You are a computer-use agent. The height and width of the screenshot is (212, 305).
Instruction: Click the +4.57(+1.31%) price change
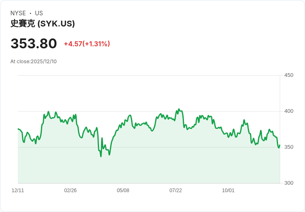click(87, 44)
